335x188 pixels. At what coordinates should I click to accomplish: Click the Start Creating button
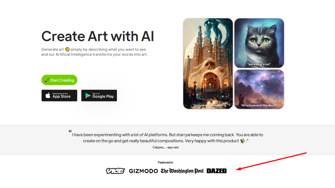59,80
